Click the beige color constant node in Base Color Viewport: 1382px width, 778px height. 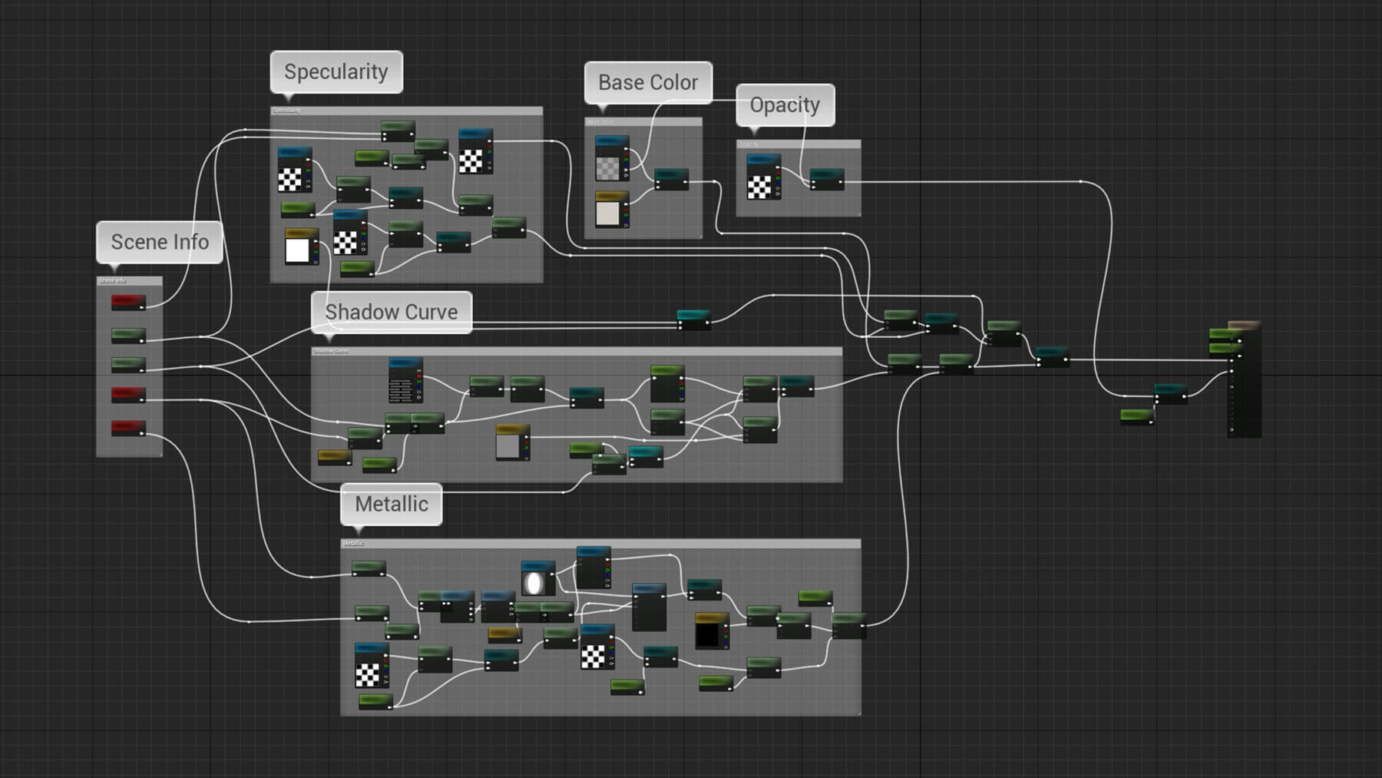[612, 210]
